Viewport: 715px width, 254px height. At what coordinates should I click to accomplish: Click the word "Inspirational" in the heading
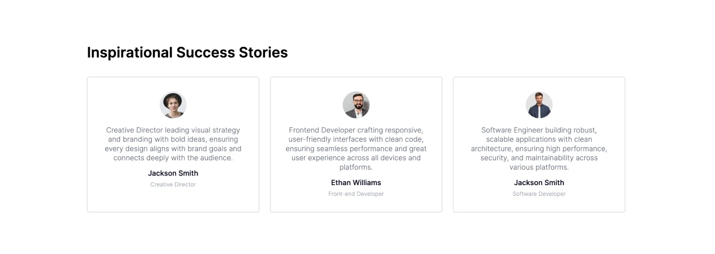[x=130, y=52]
